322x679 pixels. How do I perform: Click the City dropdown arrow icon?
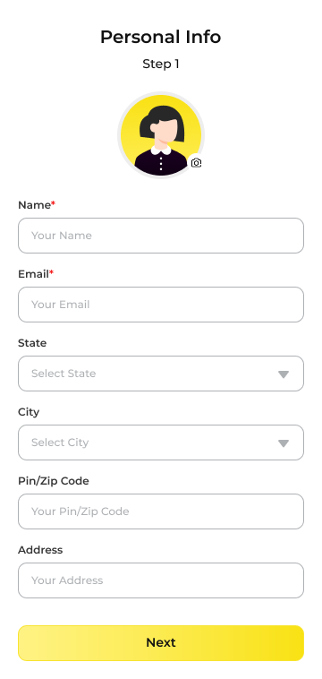pos(284,443)
